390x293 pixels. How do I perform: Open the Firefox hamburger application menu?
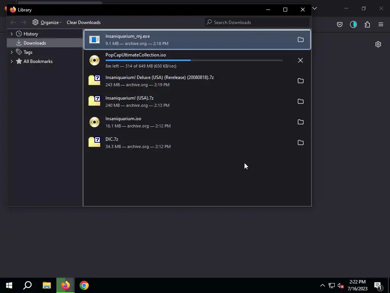[x=381, y=24]
